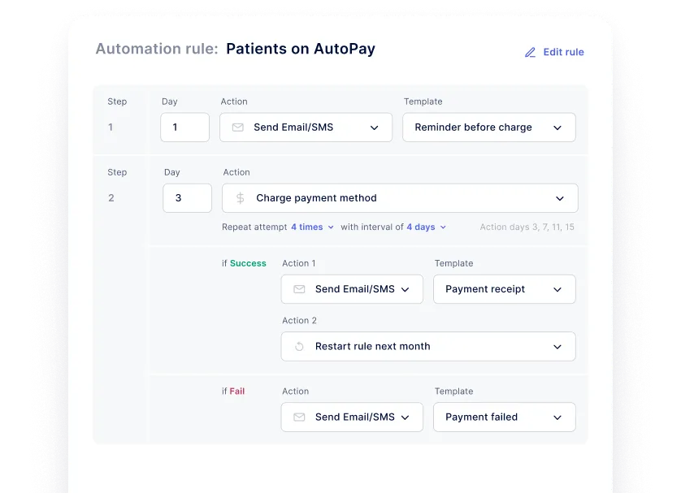Screen dimensions: 681x493
Task: Click the 'Action days 3, 7, 11, 15' text
Action: pyautogui.click(x=527, y=227)
